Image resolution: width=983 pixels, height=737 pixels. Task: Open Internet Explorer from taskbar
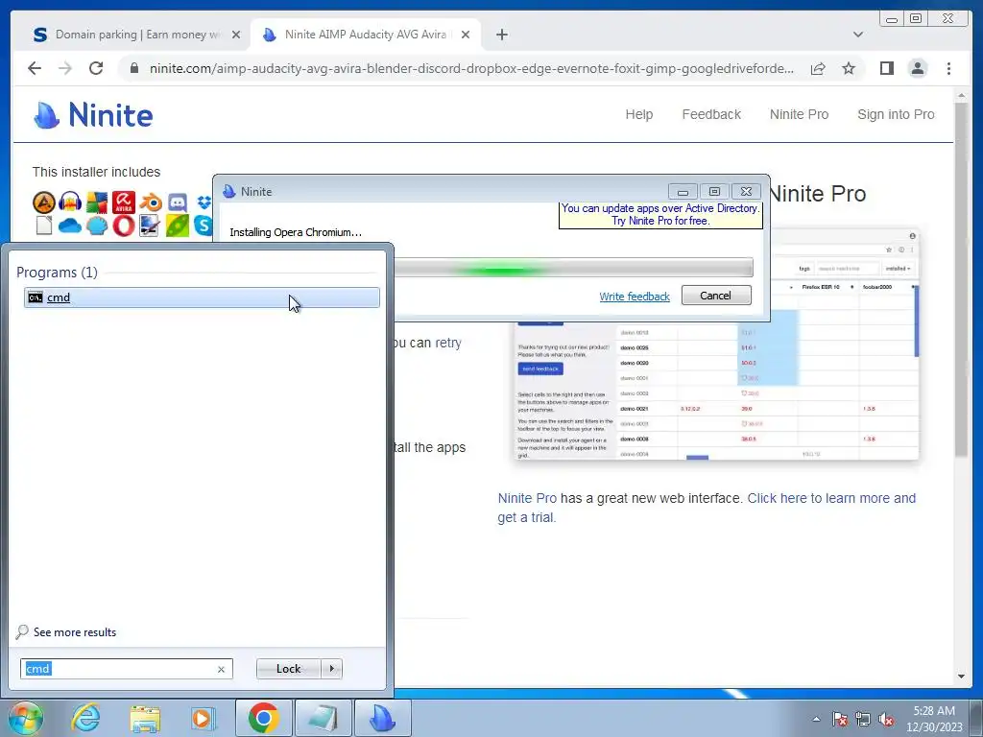point(85,718)
